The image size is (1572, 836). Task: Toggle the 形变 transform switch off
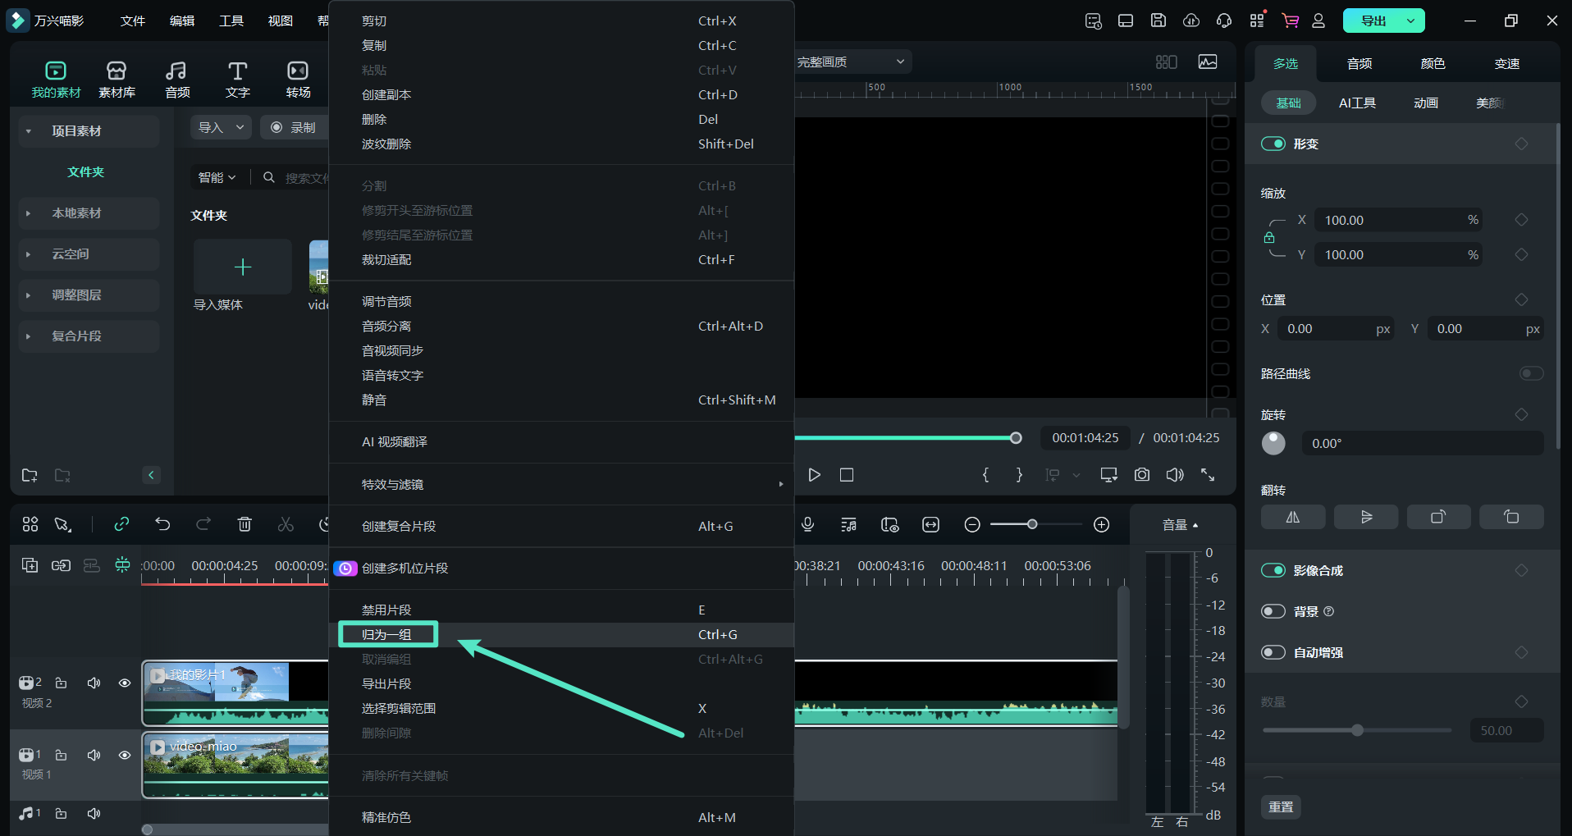(1273, 144)
